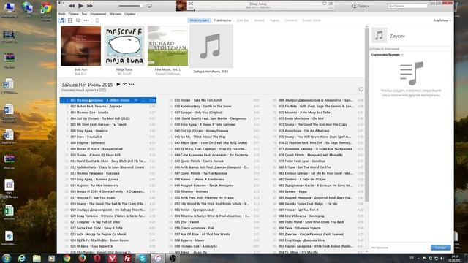The height and width of the screenshot is (263, 468).
Task: Open FileZilla from the taskbar
Action: pos(127,258)
